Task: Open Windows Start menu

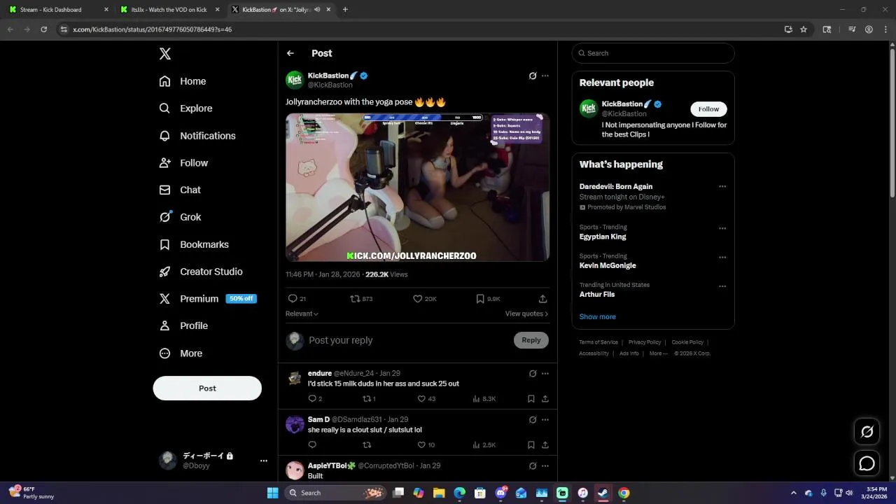Action: 272,493
